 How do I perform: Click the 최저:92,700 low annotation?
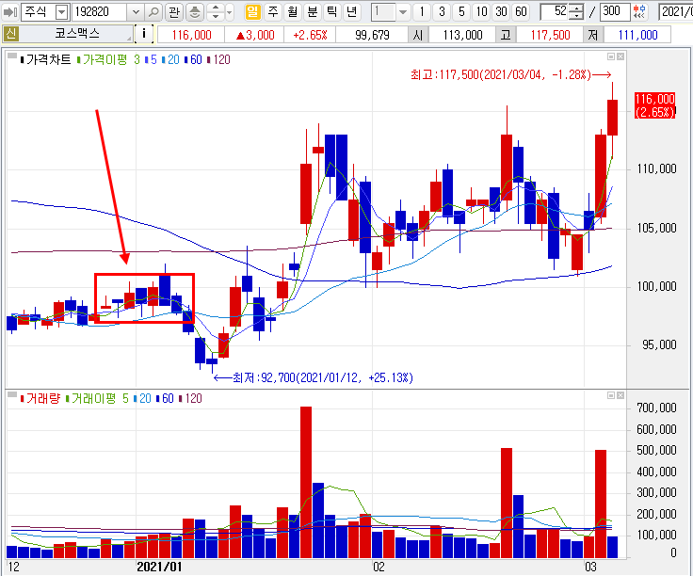pyautogui.click(x=314, y=377)
